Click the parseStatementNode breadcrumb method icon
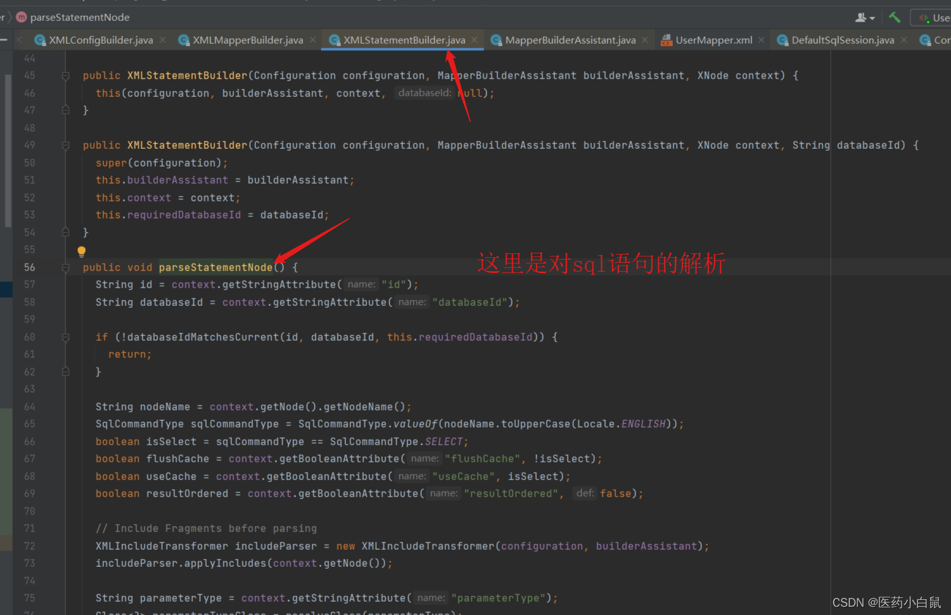This screenshot has height=615, width=951. (22, 17)
